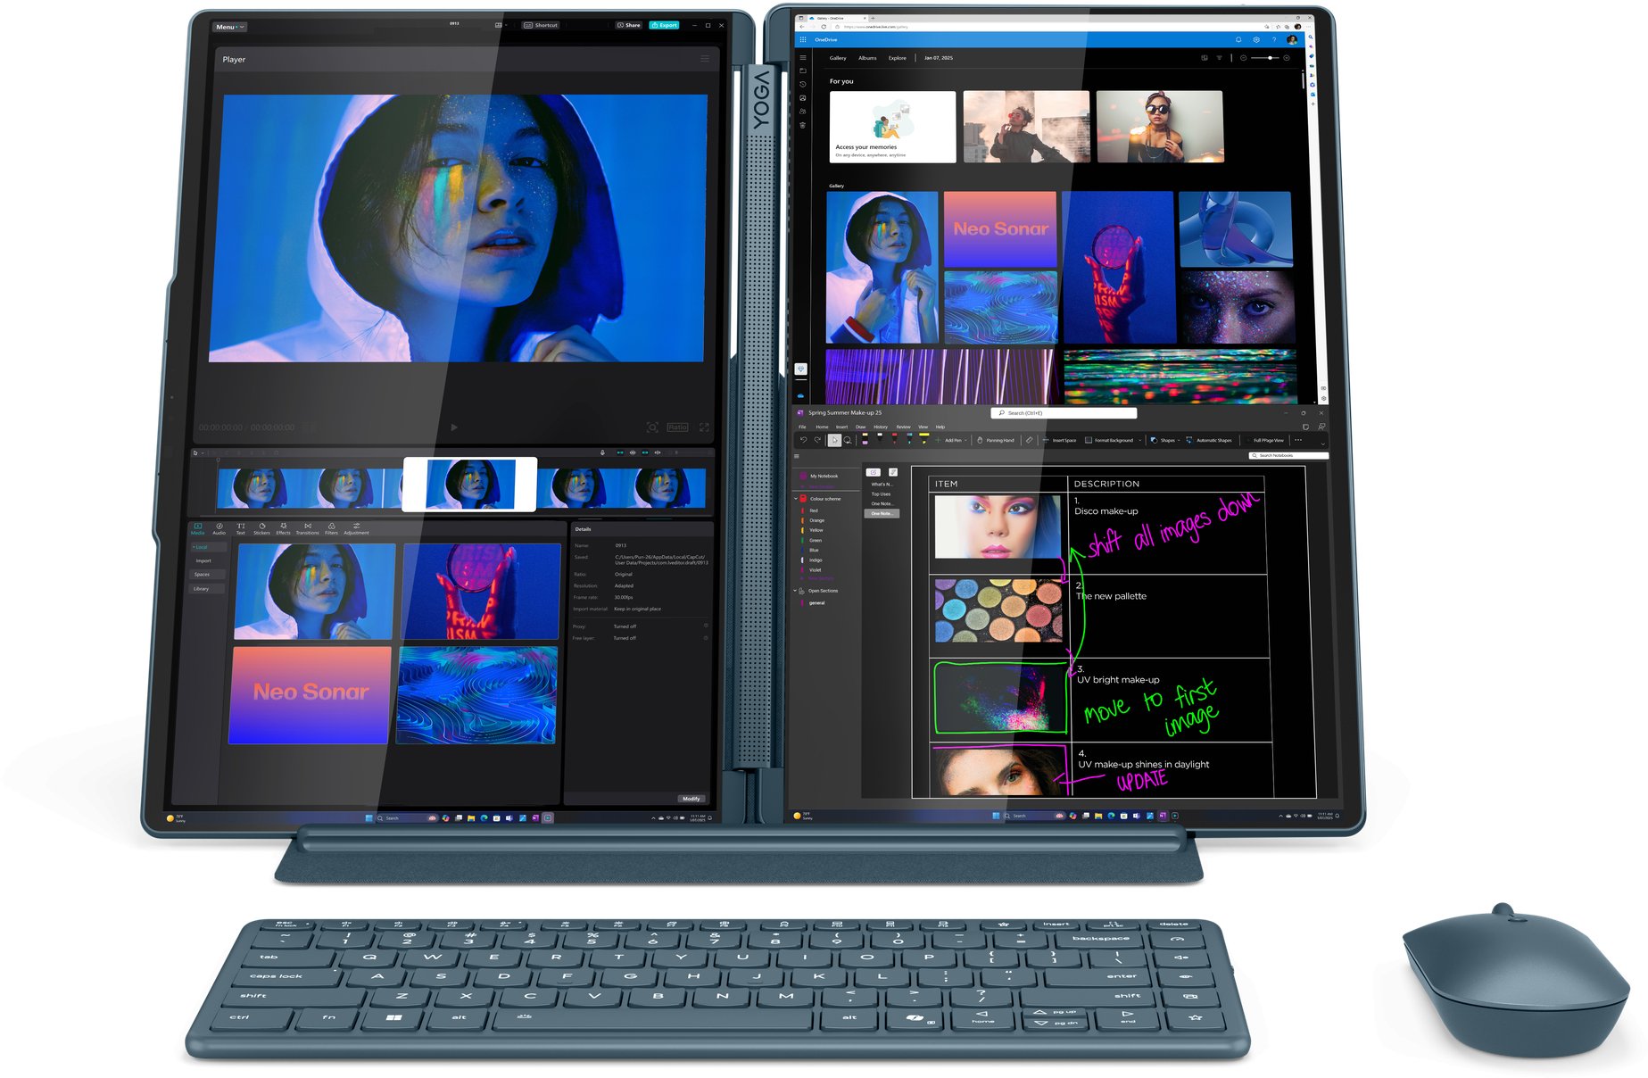1648x1078 pixels.
Task: Open the OneDrive app launcher grid
Action: pos(803,40)
